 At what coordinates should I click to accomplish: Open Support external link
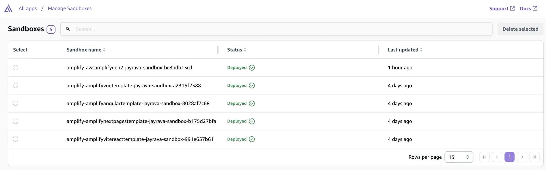point(502,8)
